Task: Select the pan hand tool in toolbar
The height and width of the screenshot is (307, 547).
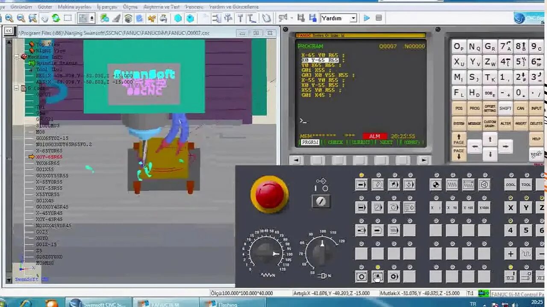Action: 44,18
